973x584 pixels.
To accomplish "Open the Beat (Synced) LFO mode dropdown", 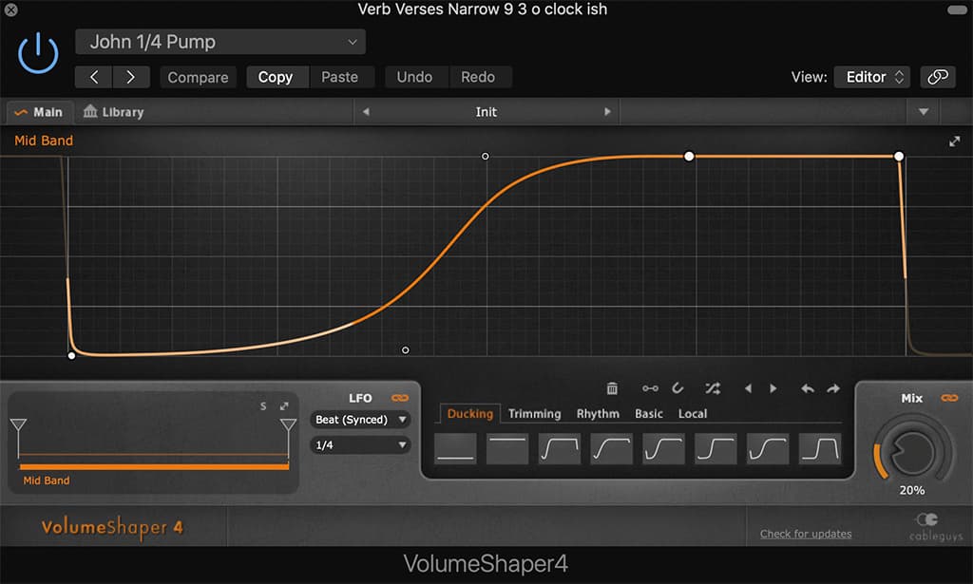I will 360,420.
